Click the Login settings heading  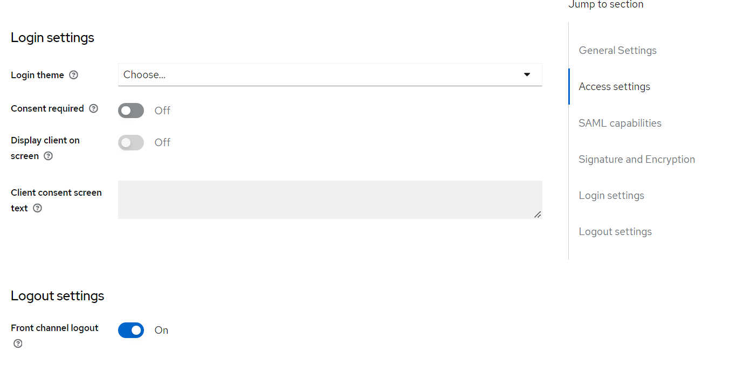[x=52, y=38]
